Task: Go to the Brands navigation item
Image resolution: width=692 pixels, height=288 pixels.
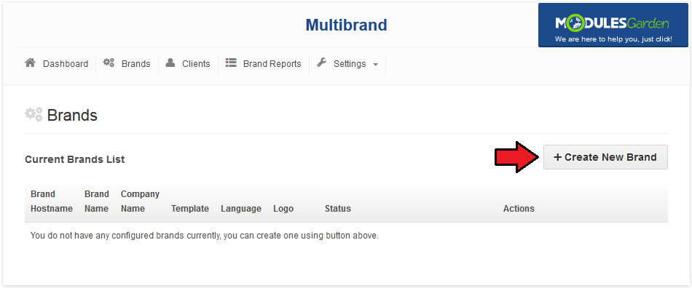Action: coord(136,64)
